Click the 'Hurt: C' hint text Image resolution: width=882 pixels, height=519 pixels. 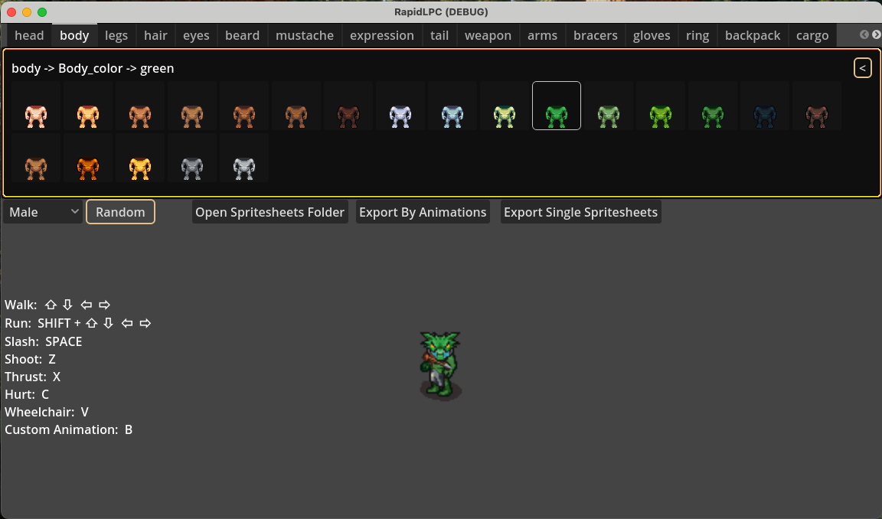[x=27, y=394]
